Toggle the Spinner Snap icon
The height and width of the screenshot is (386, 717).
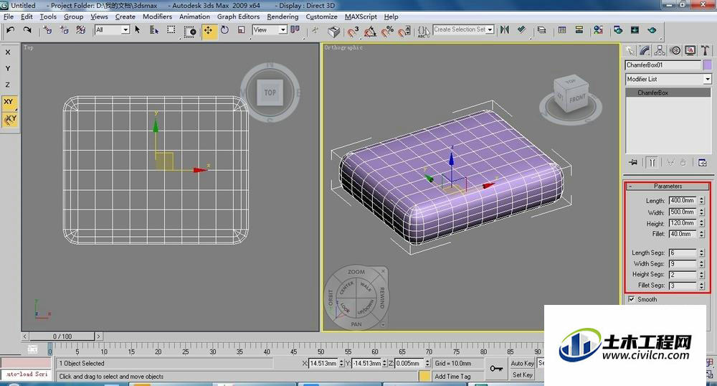[404, 31]
